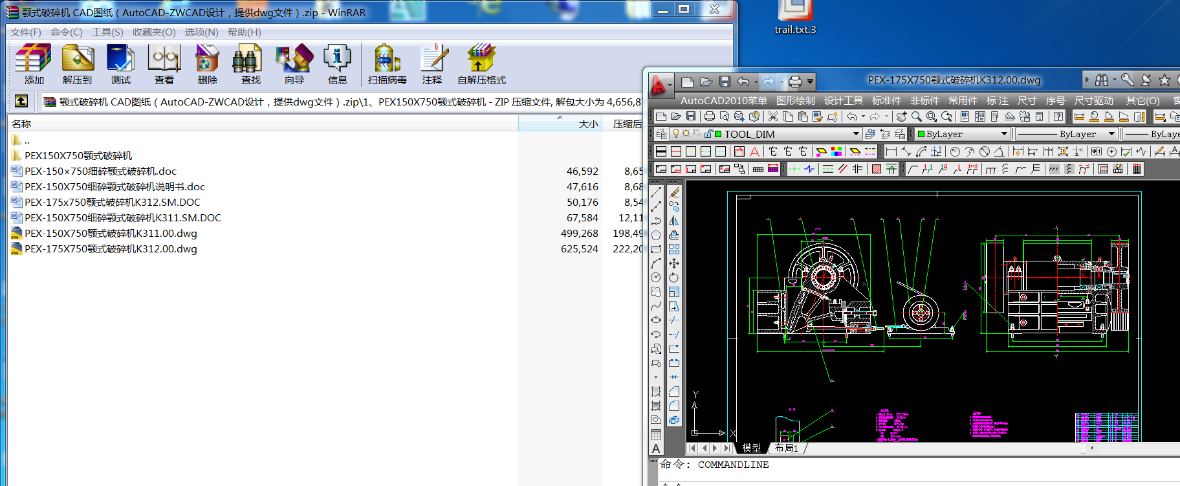The width and height of the screenshot is (1180, 486).
Task: Click the Help question mark icon in AutoCAD
Action: coord(1058,116)
